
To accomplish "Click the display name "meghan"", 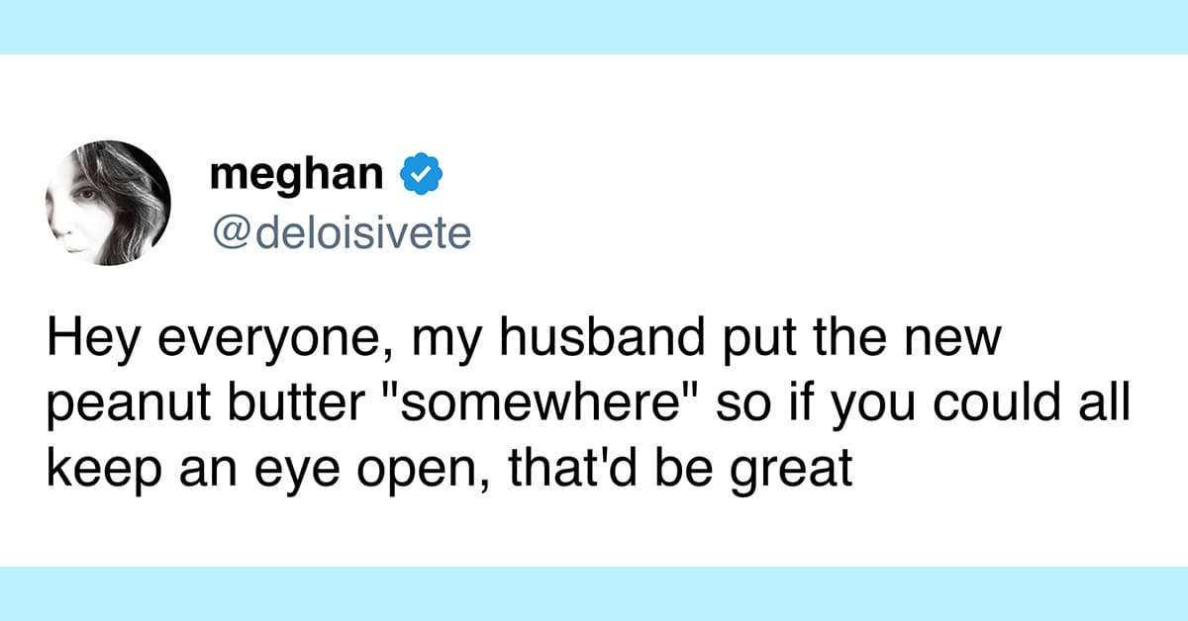I will 296,174.
